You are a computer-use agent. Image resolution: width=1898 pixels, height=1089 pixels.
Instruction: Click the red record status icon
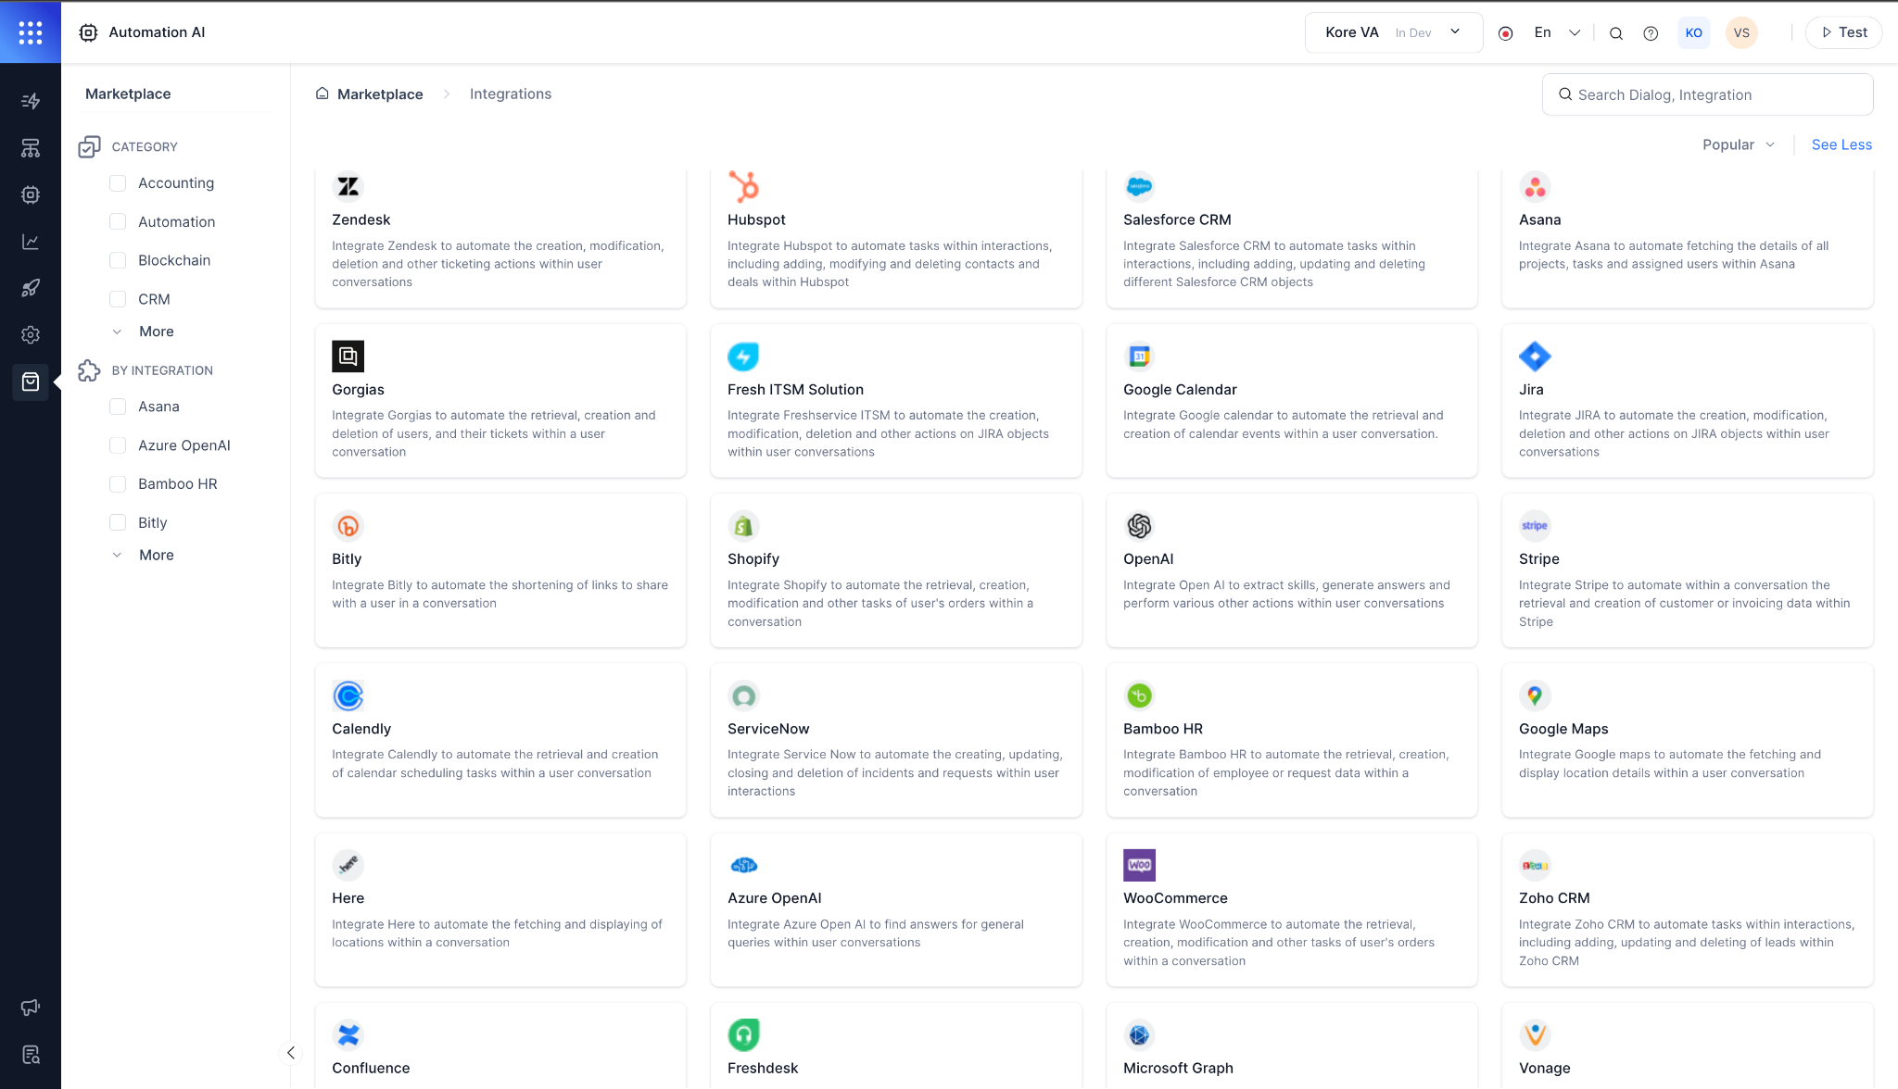coord(1506,33)
